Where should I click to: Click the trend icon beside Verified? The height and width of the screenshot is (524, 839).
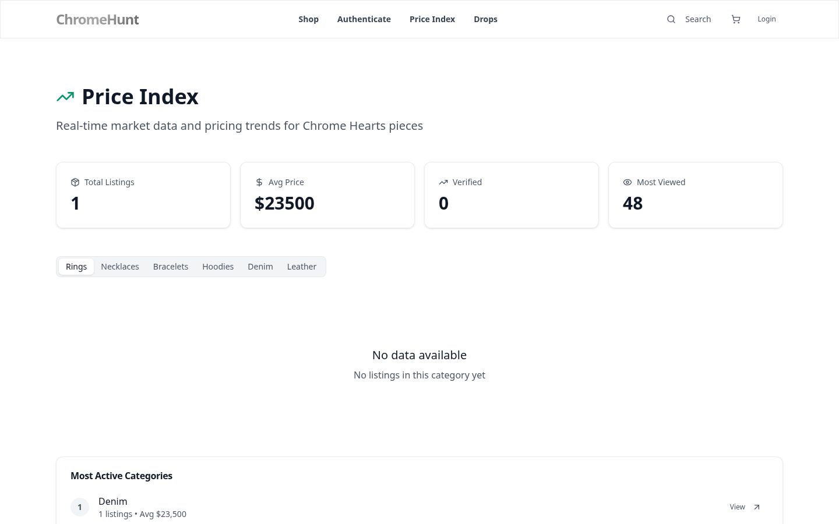tap(443, 182)
